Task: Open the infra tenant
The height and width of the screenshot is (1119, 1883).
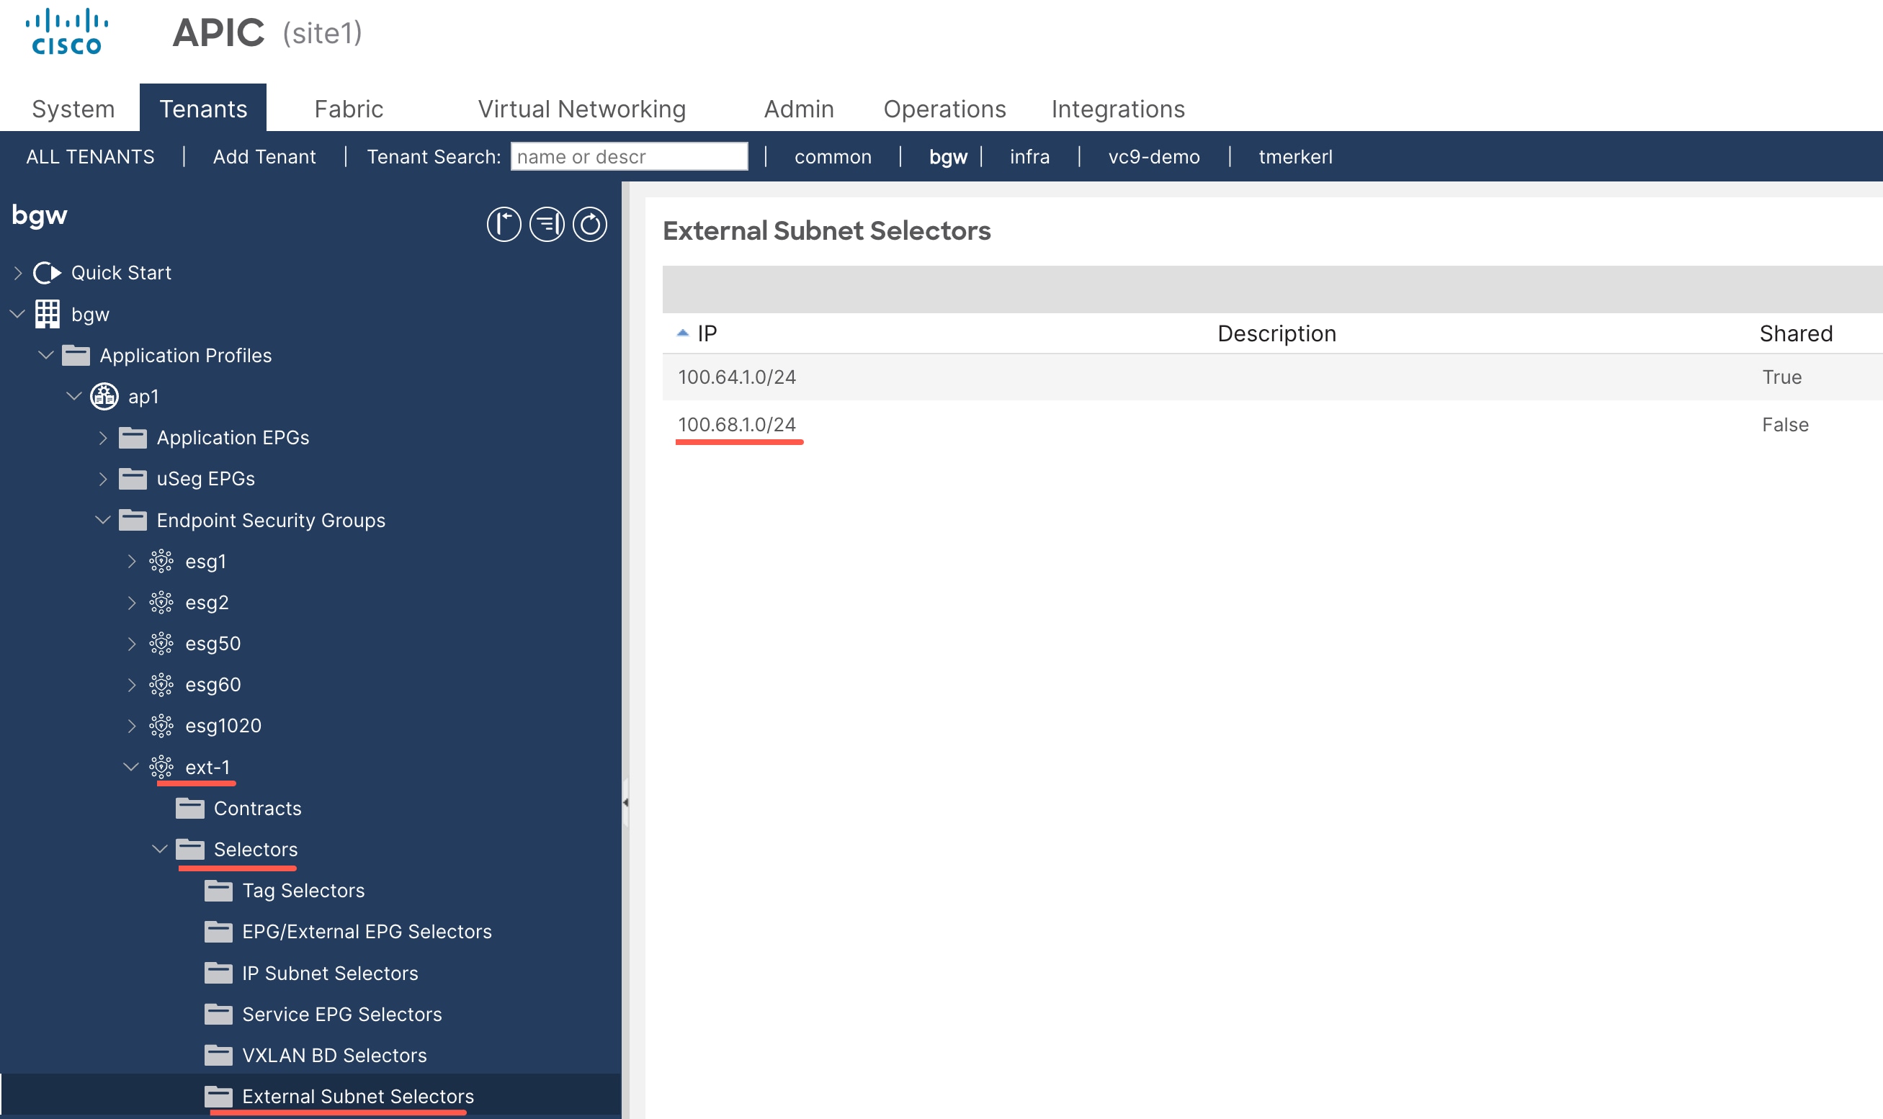Action: pos(1029,157)
